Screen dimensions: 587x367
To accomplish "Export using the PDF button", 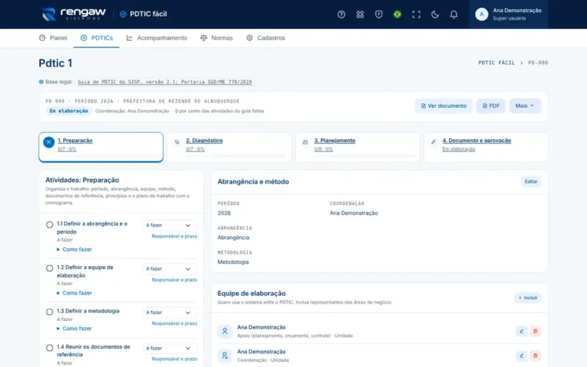I will pos(491,106).
